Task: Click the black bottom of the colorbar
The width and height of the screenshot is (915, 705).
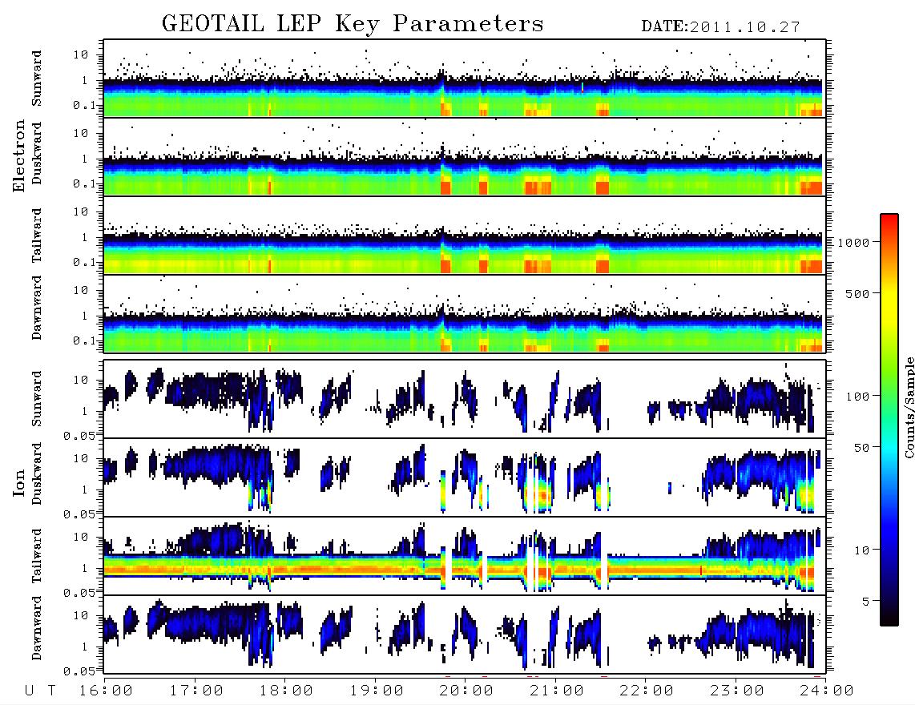Action: pos(889,618)
